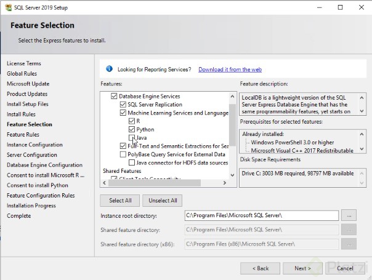Go to the previous page with Back

click(x=261, y=268)
